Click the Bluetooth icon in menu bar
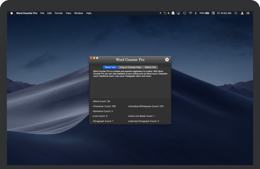 click(x=195, y=13)
